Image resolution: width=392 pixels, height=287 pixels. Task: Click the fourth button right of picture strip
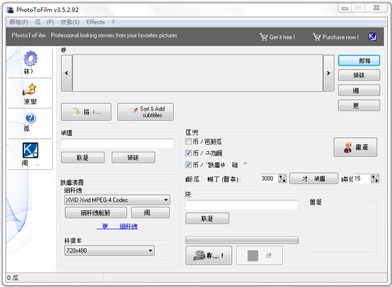[359, 105]
